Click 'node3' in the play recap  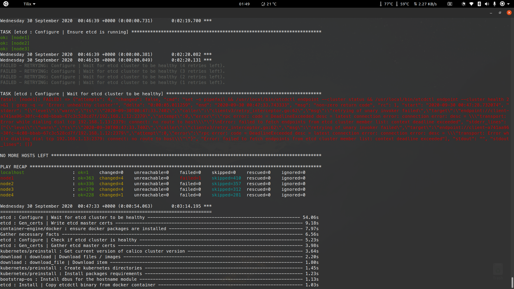pyautogui.click(x=7, y=189)
